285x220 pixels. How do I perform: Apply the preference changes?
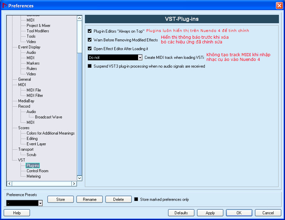(210, 213)
